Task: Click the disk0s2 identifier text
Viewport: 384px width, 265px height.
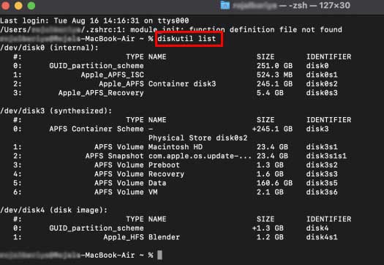Action: pyautogui.click(x=322, y=84)
